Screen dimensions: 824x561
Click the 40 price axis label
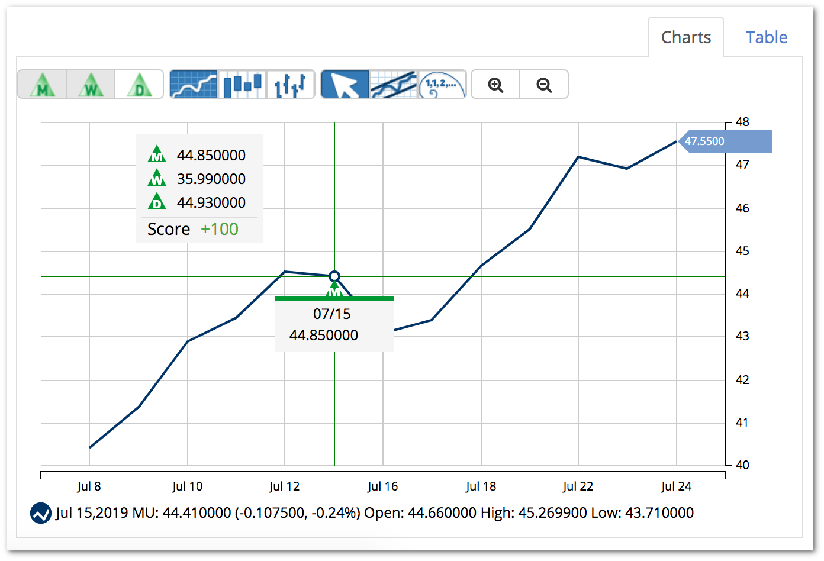coord(742,465)
